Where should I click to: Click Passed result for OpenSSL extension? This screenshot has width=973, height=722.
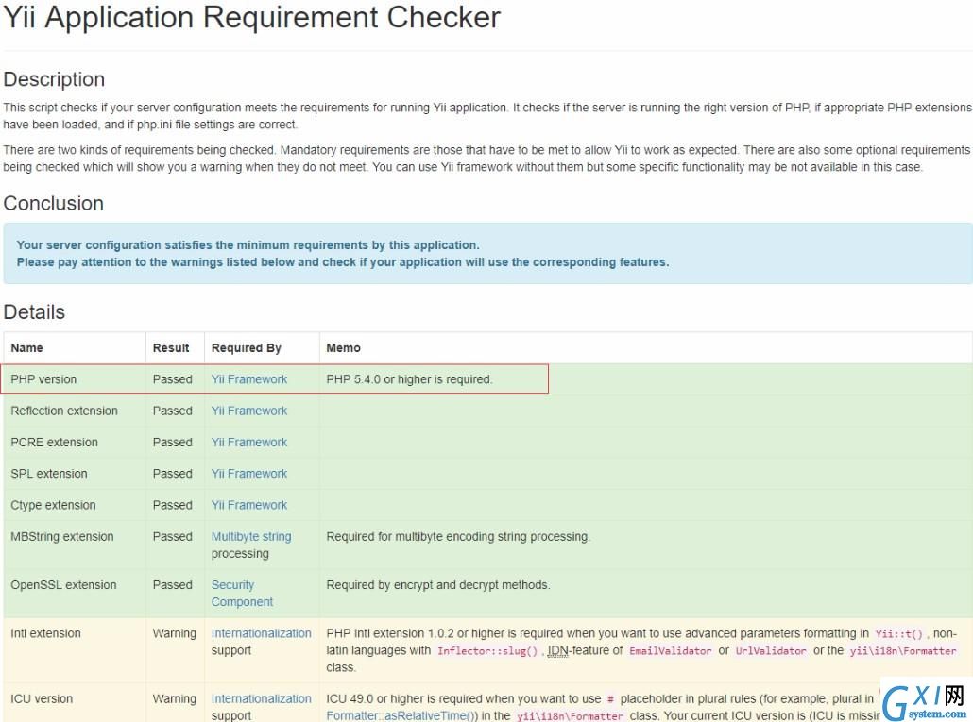173,585
